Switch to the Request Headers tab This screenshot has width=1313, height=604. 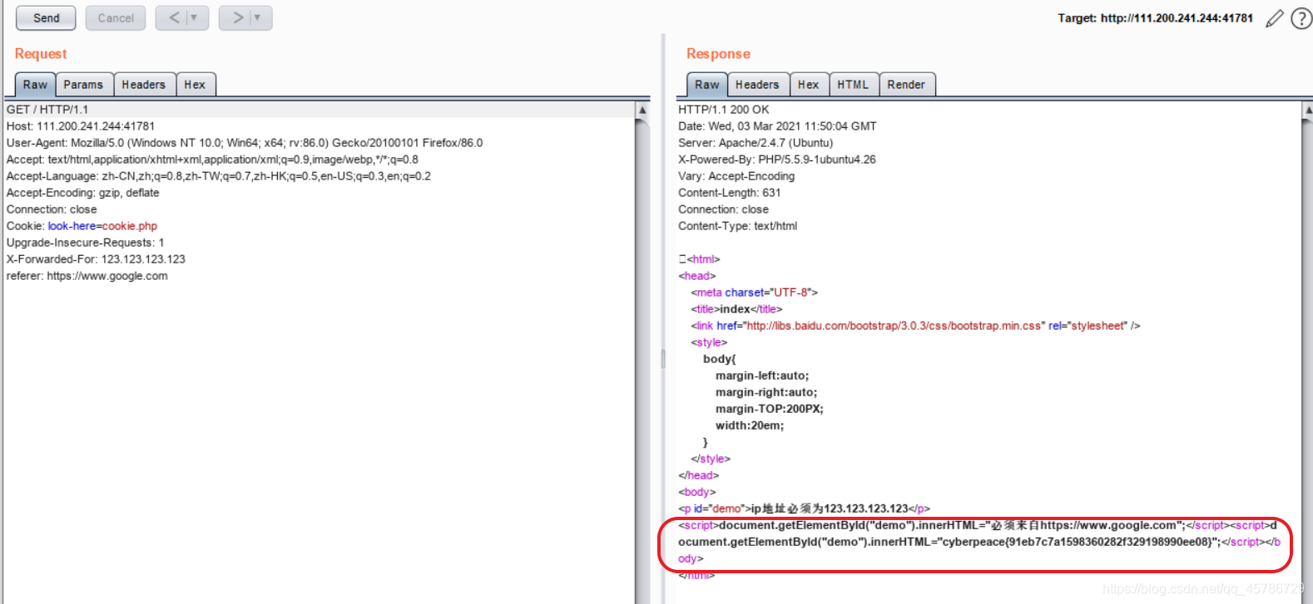pos(143,85)
